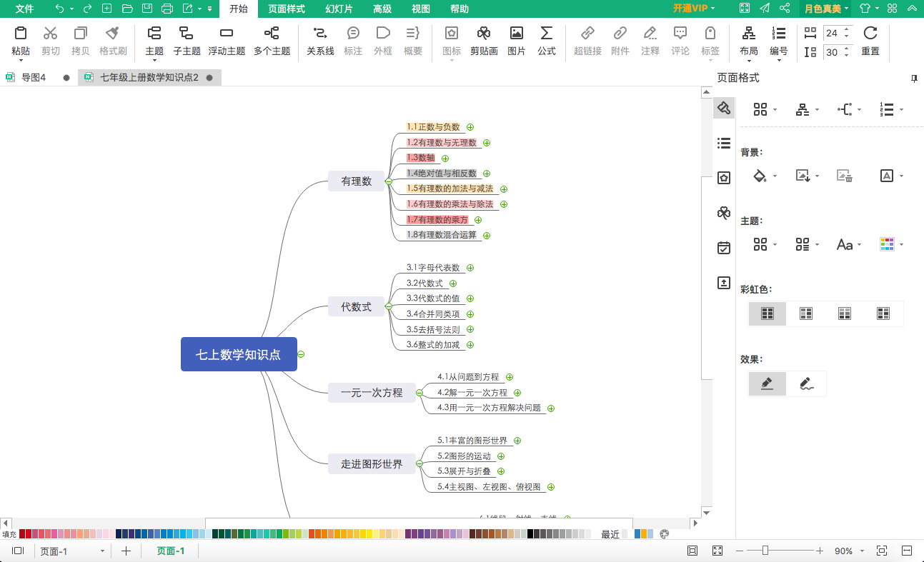This screenshot has width=924, height=562.
Task: Open the outline list panel in sidebar
Action: (724, 144)
